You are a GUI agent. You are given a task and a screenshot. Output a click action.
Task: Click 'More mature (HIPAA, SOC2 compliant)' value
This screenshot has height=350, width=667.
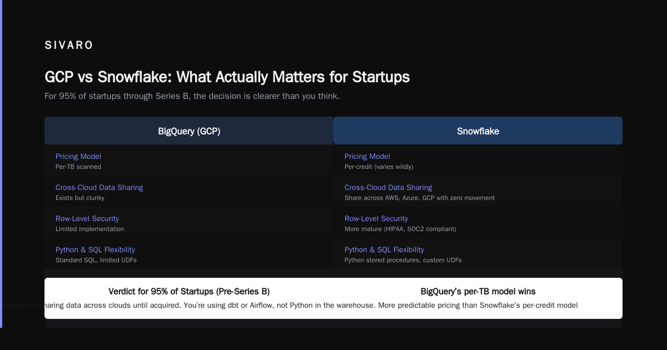[x=400, y=229]
